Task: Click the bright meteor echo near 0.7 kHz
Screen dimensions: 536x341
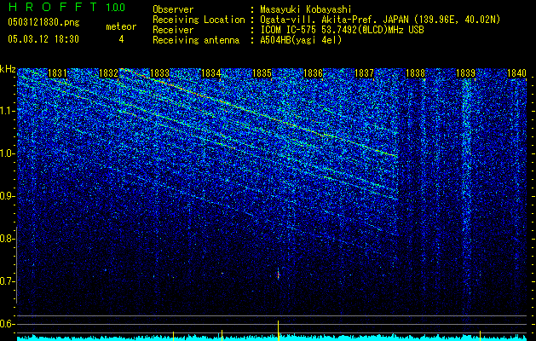Action: (279, 274)
